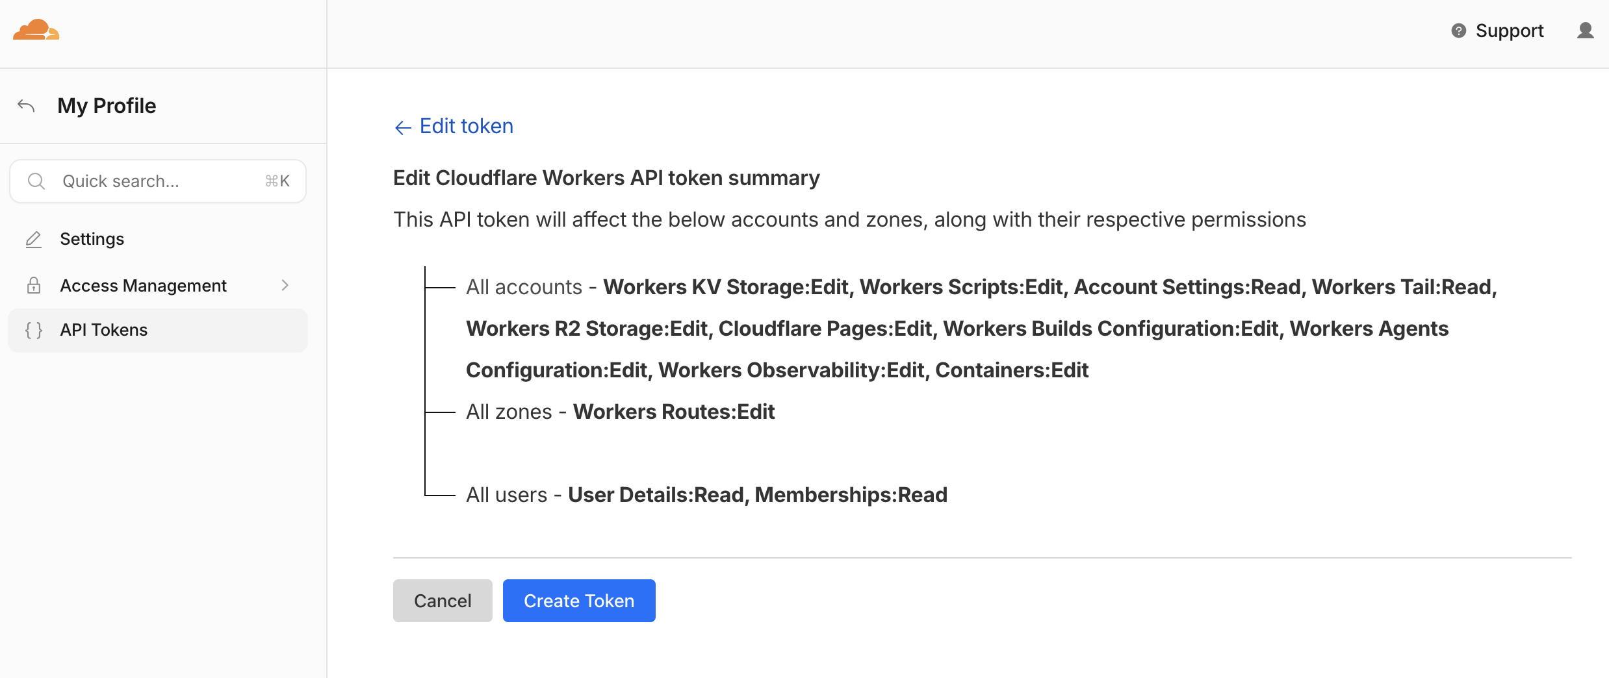Click the API Tokens braces icon

tap(34, 330)
